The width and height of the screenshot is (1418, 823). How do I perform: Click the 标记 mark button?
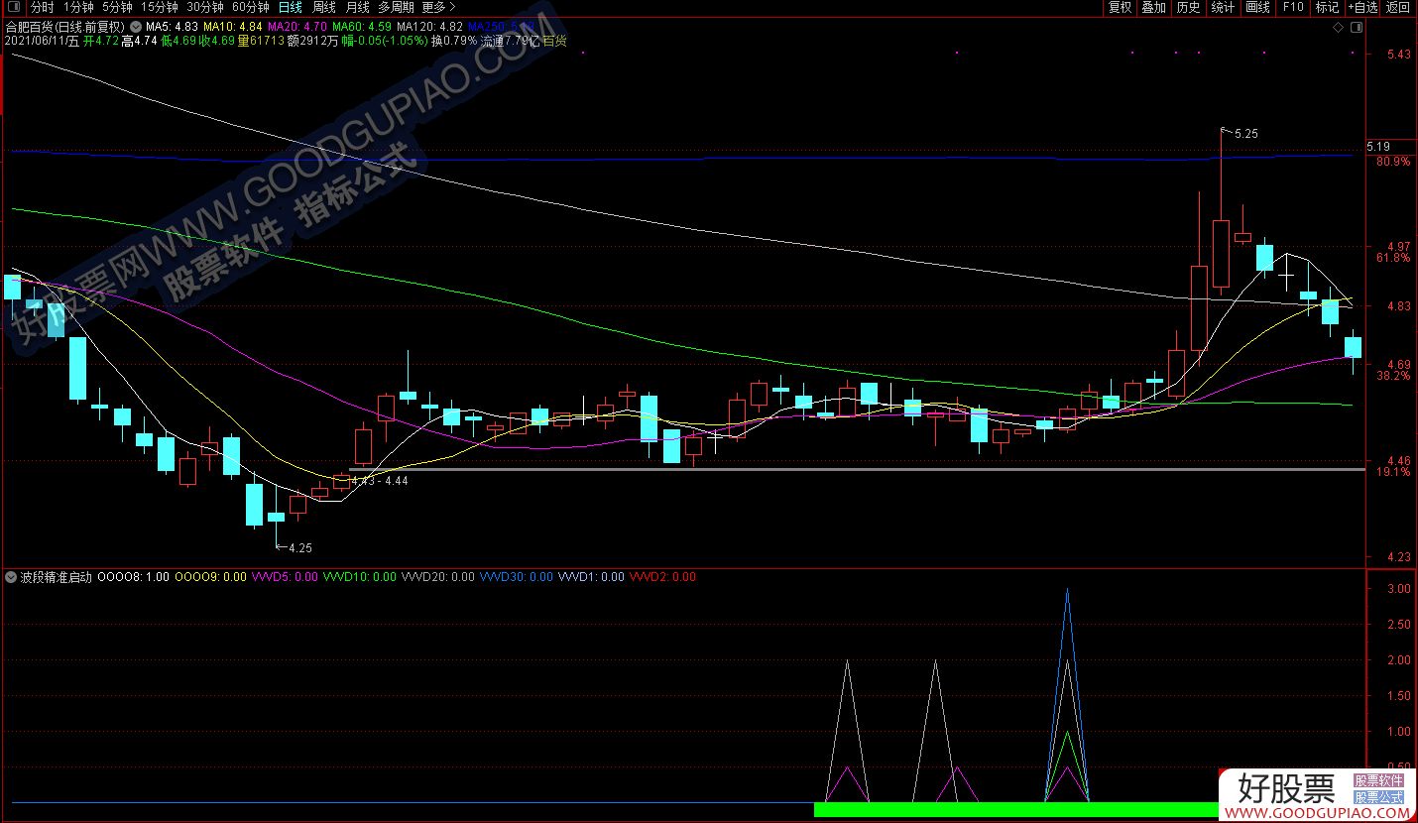pyautogui.click(x=1327, y=7)
